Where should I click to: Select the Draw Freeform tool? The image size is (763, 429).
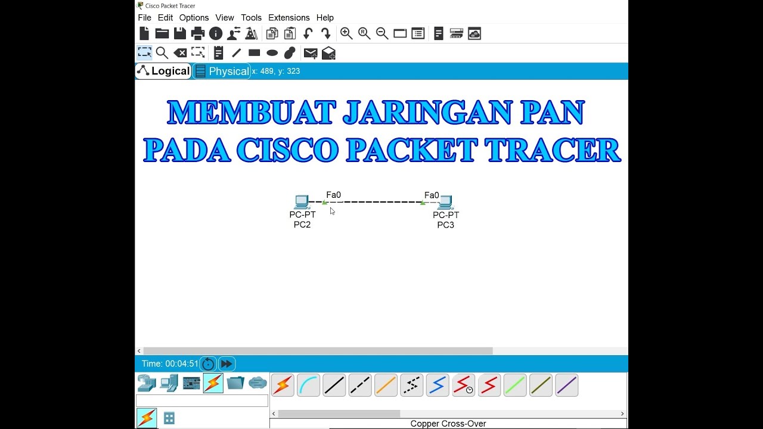[x=290, y=53]
